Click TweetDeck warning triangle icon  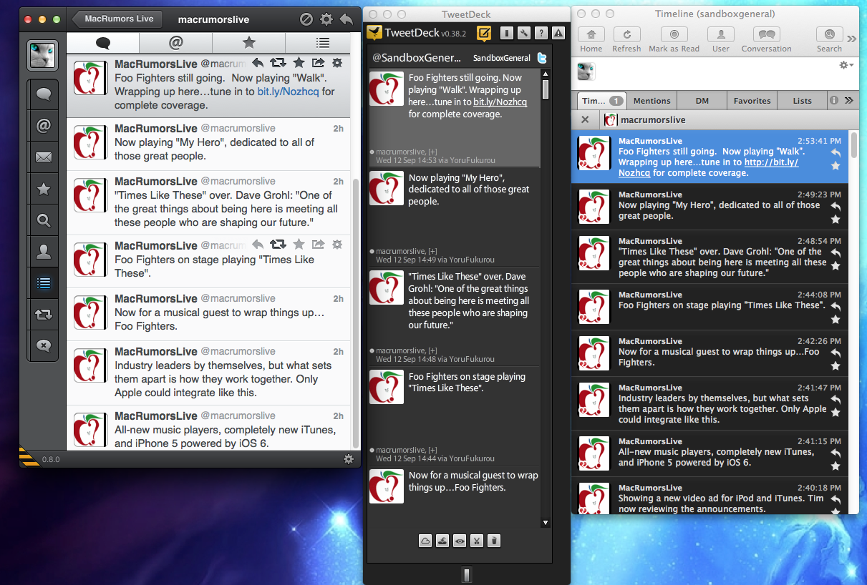(x=558, y=33)
